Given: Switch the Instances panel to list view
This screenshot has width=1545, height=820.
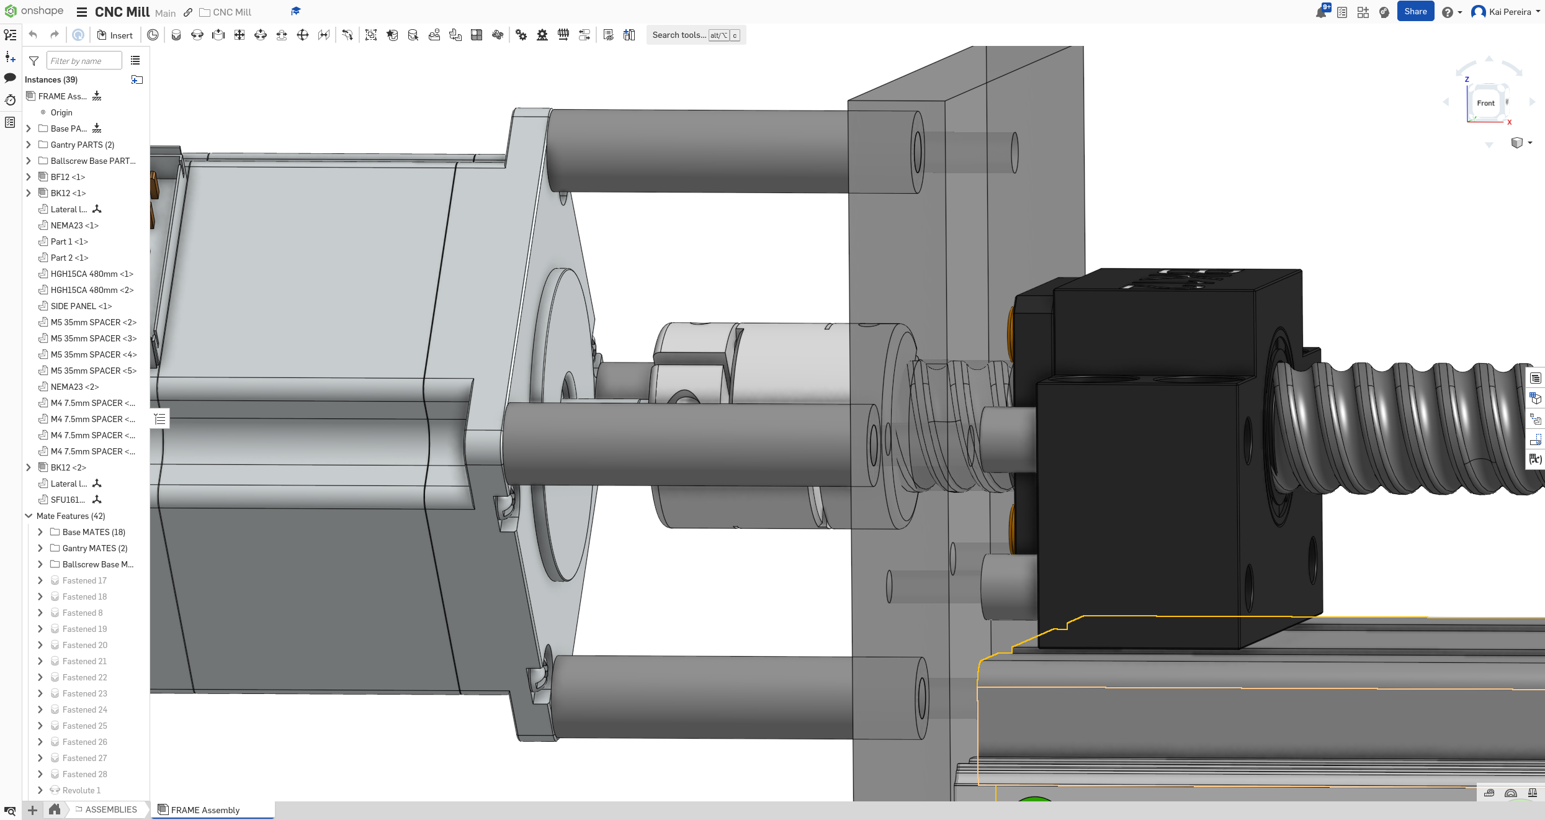Looking at the screenshot, I should [135, 60].
